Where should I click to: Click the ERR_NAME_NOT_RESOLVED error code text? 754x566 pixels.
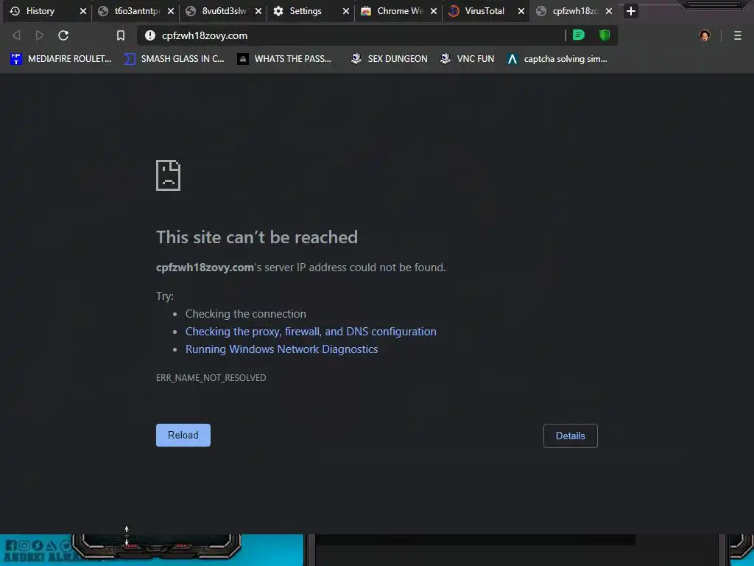click(211, 378)
